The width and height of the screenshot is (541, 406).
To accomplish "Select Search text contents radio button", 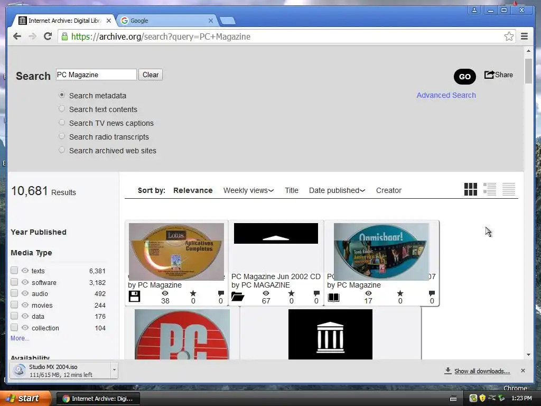I will point(62,109).
